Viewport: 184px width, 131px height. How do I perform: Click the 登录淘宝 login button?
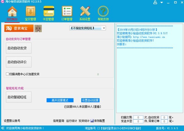18,28
